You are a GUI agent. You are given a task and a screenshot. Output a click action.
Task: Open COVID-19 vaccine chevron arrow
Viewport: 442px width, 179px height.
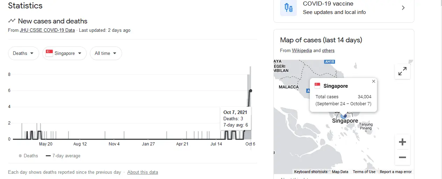point(403,8)
